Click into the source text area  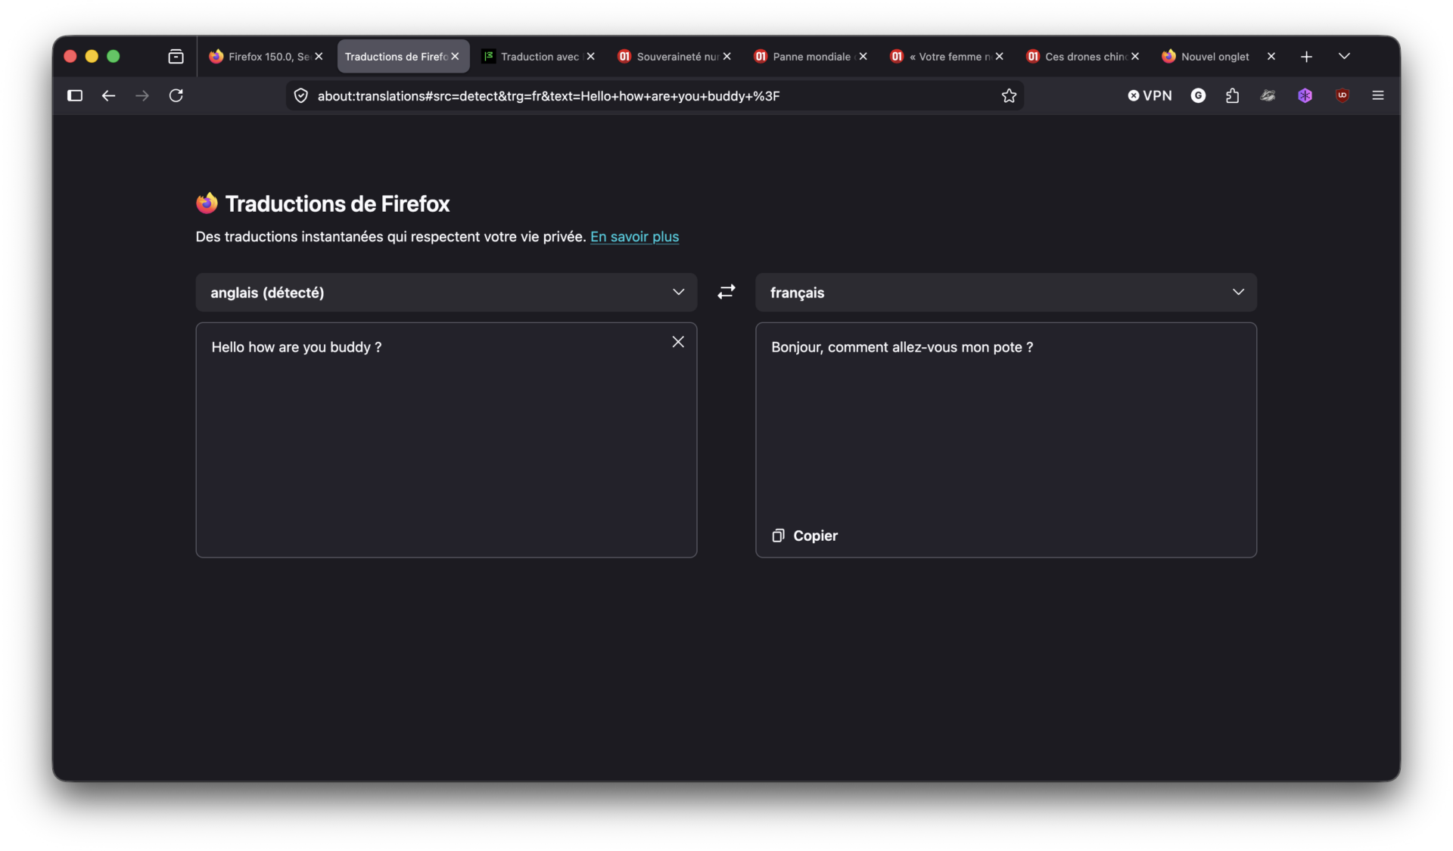[446, 454]
